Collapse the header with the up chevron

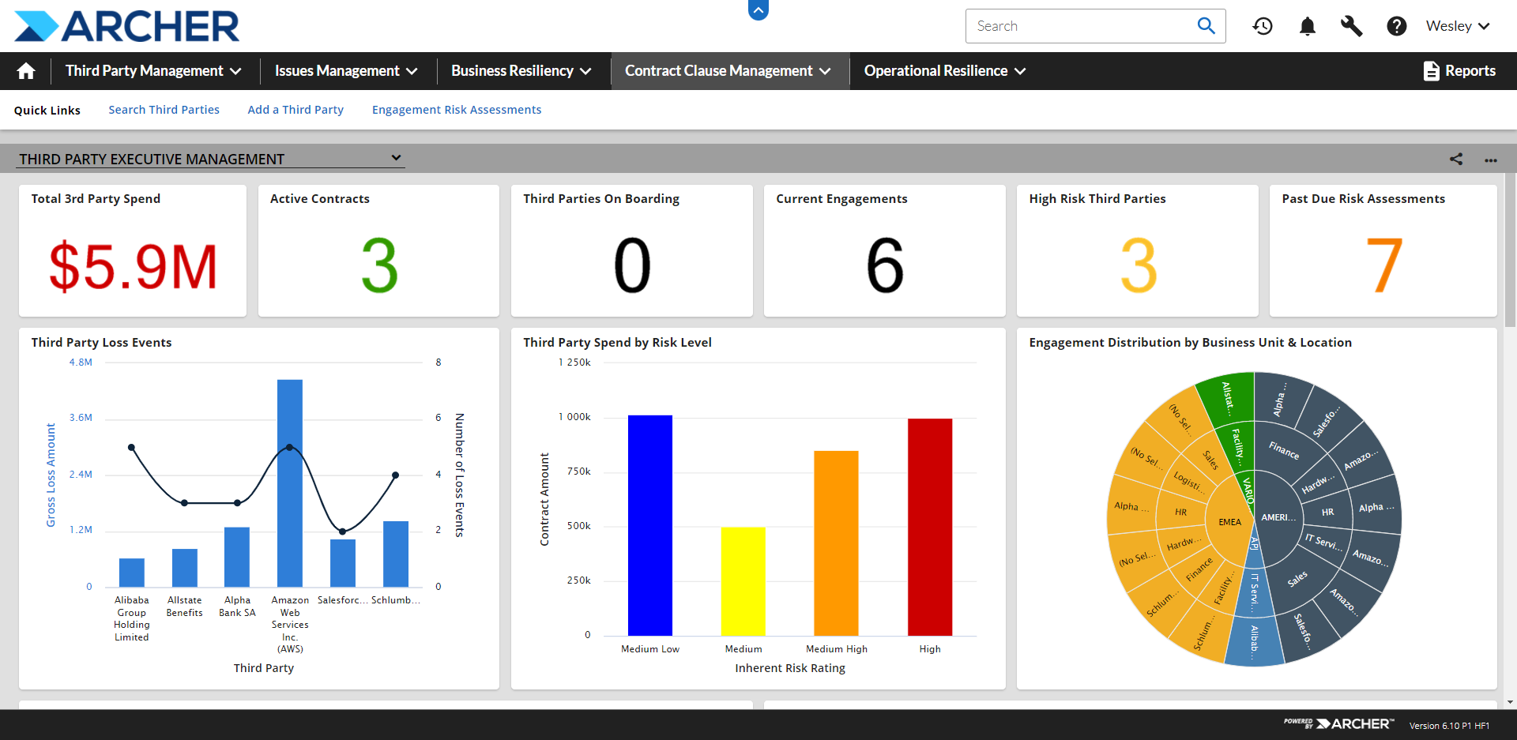pyautogui.click(x=758, y=10)
